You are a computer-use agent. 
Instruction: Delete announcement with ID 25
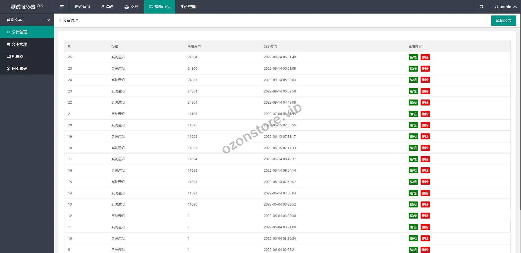click(425, 69)
